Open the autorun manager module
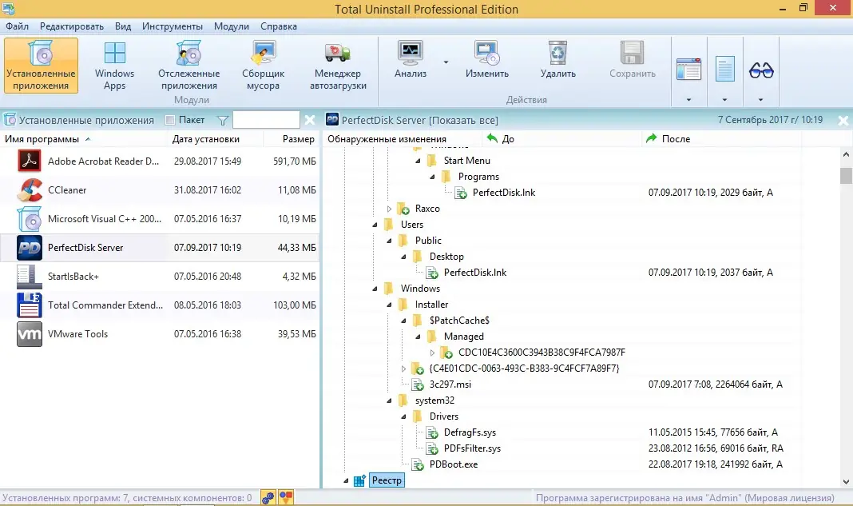Viewport: 853px width, 506px height. click(x=338, y=66)
